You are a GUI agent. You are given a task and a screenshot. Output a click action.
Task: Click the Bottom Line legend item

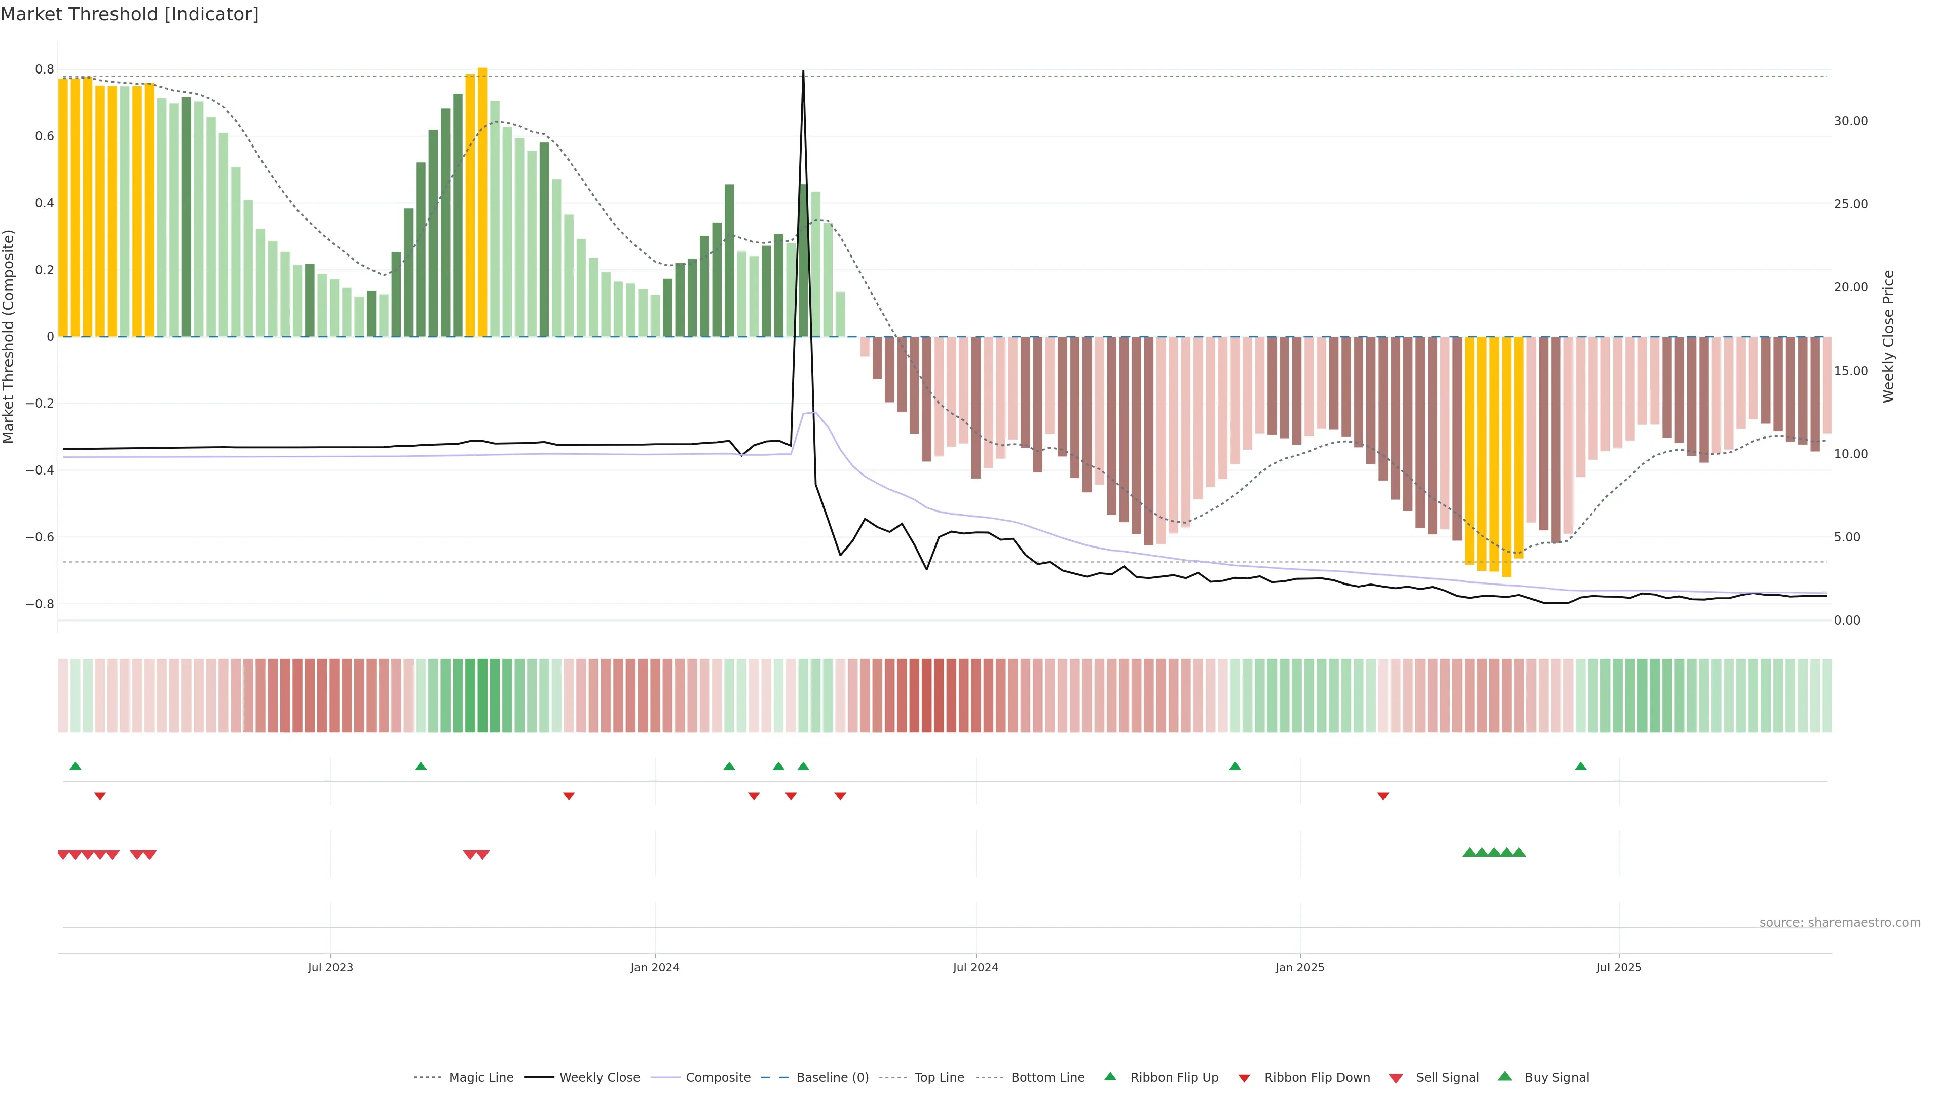[1047, 1078]
